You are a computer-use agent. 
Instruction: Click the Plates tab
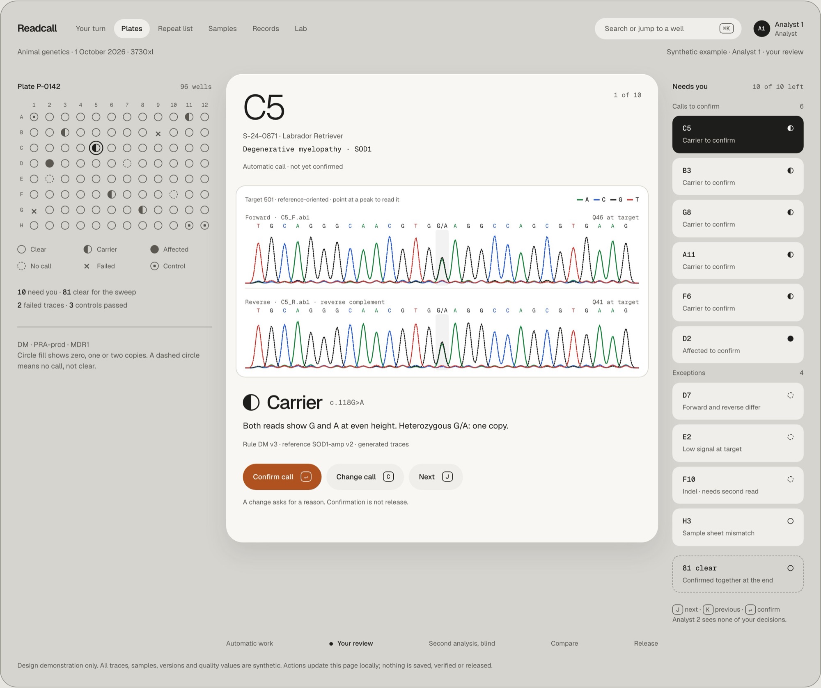pos(132,29)
